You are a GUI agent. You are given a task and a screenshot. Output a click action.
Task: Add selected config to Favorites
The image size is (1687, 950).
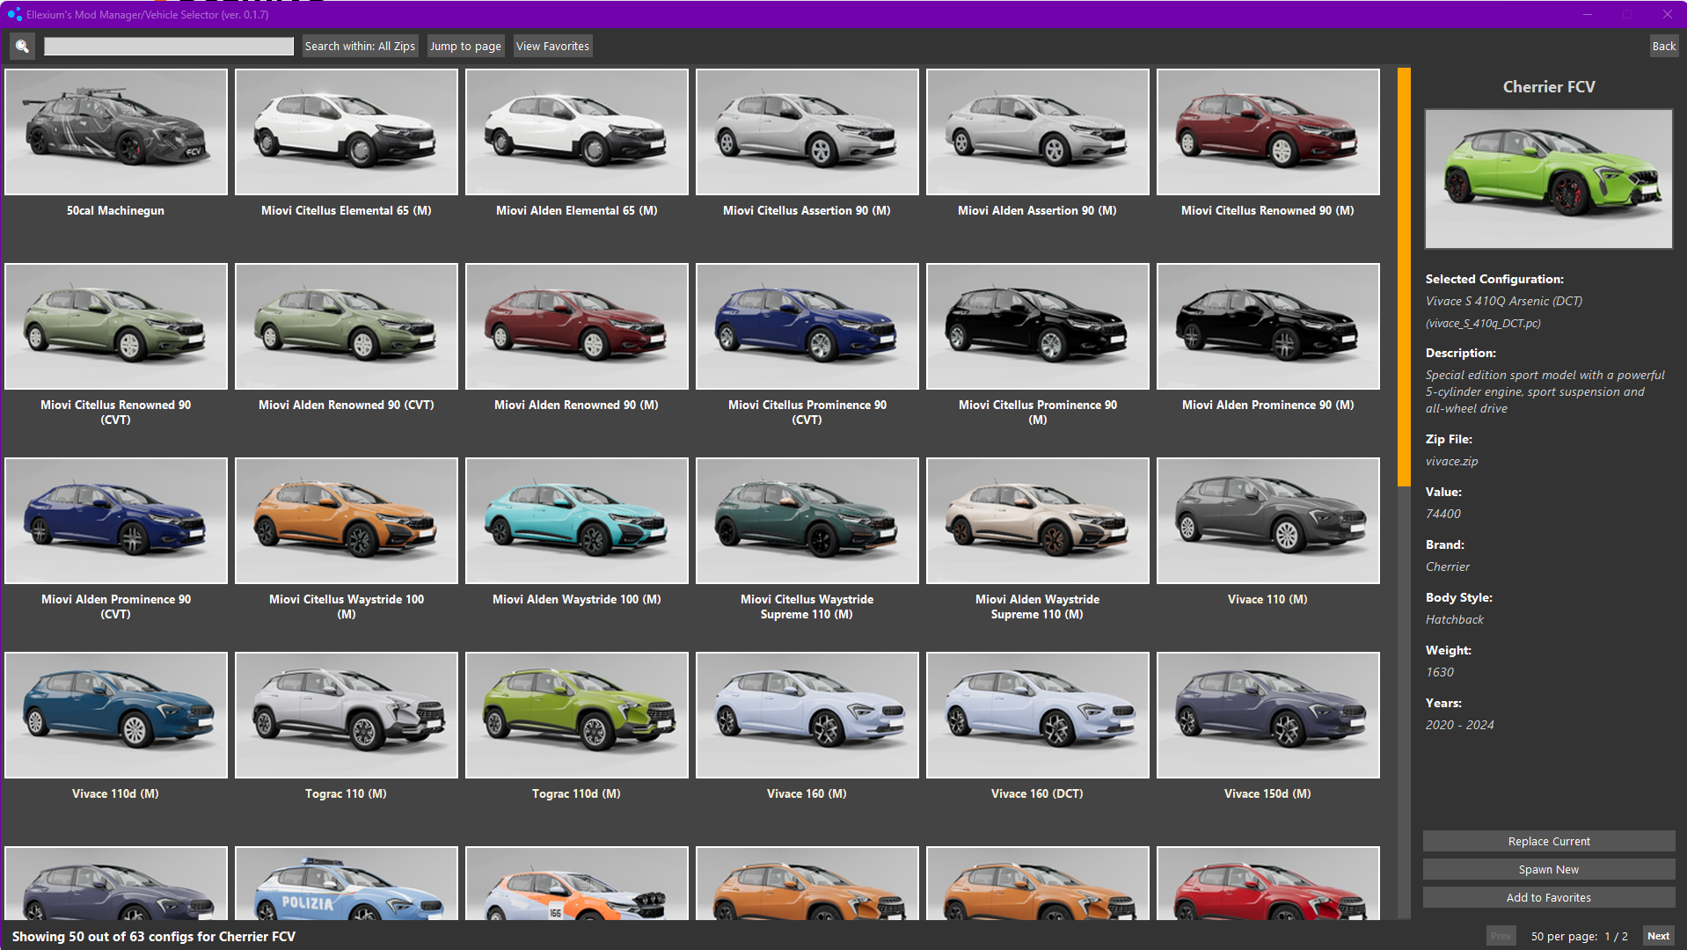(x=1549, y=897)
